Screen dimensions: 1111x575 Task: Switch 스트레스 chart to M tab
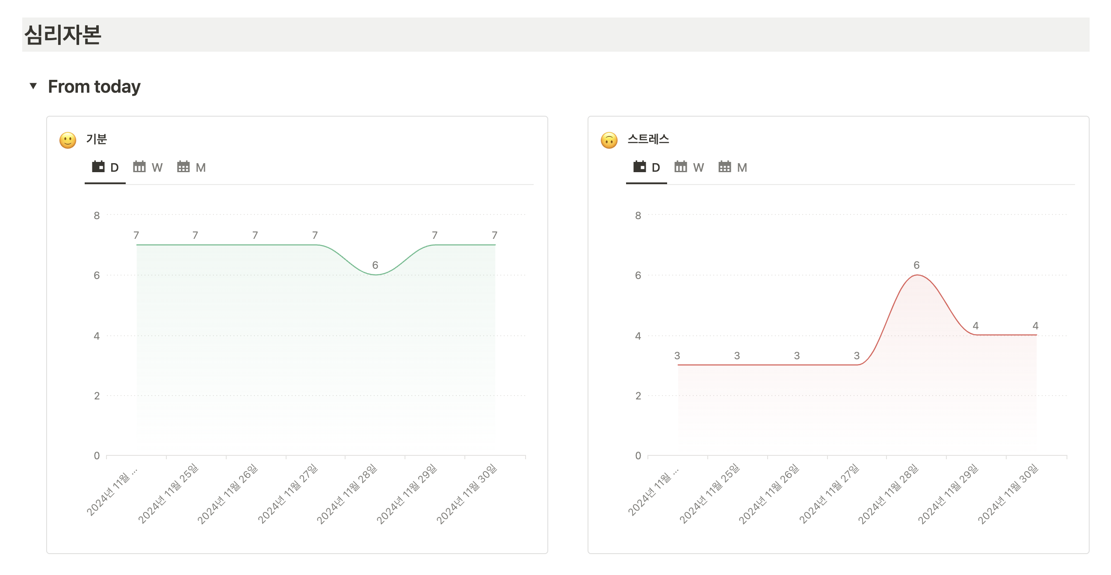coord(742,167)
